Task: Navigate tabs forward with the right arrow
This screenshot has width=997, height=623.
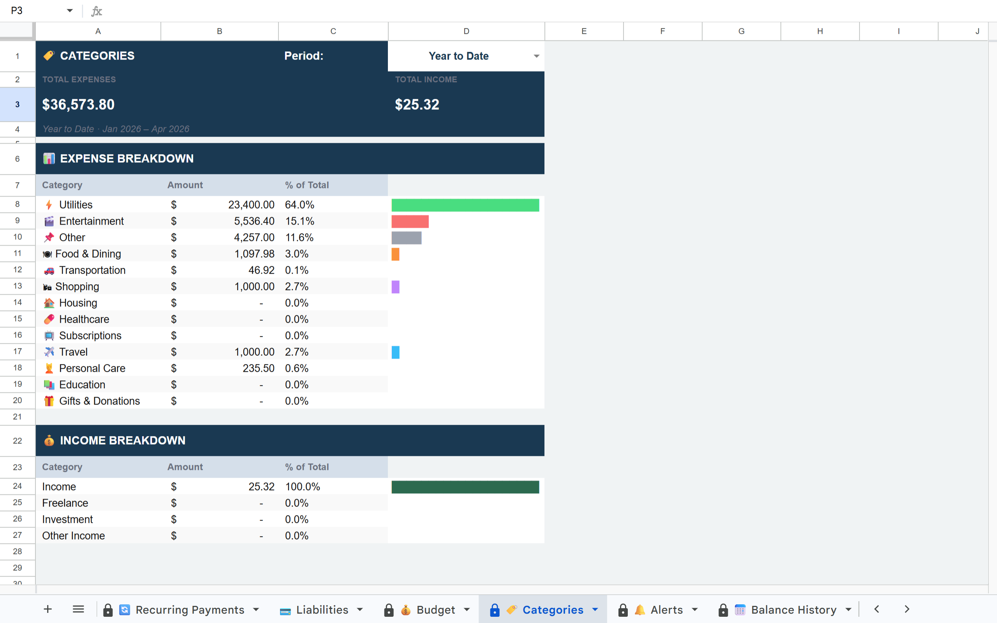Action: pyautogui.click(x=906, y=609)
